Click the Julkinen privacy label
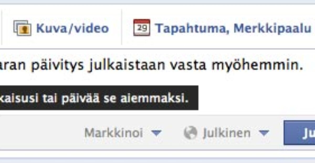315x163 pixels. coord(227,133)
